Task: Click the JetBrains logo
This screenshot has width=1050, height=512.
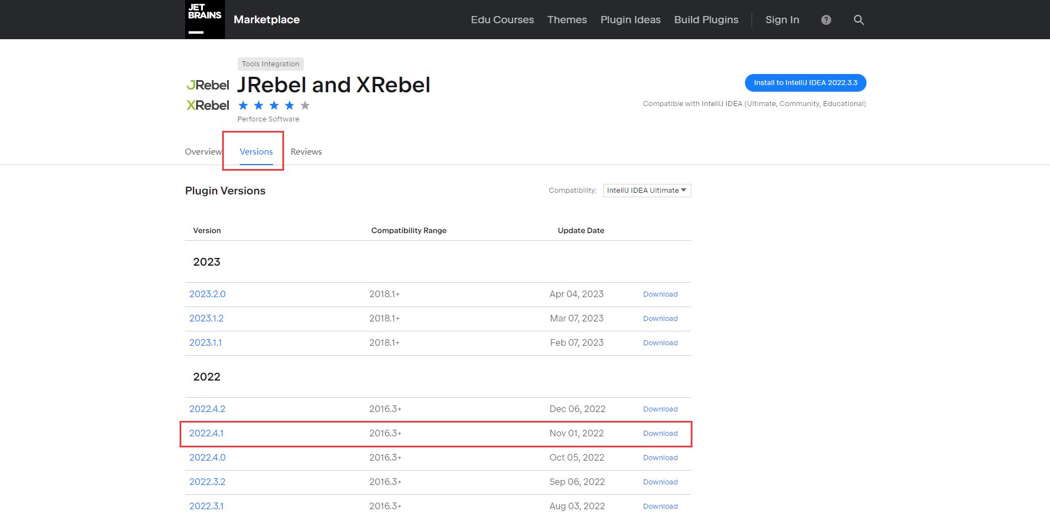Action: (204, 19)
